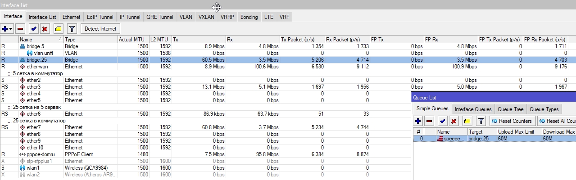The image size is (576, 180).
Task: Click the yellow Comment button in Queue List
Action: [x=467, y=121]
